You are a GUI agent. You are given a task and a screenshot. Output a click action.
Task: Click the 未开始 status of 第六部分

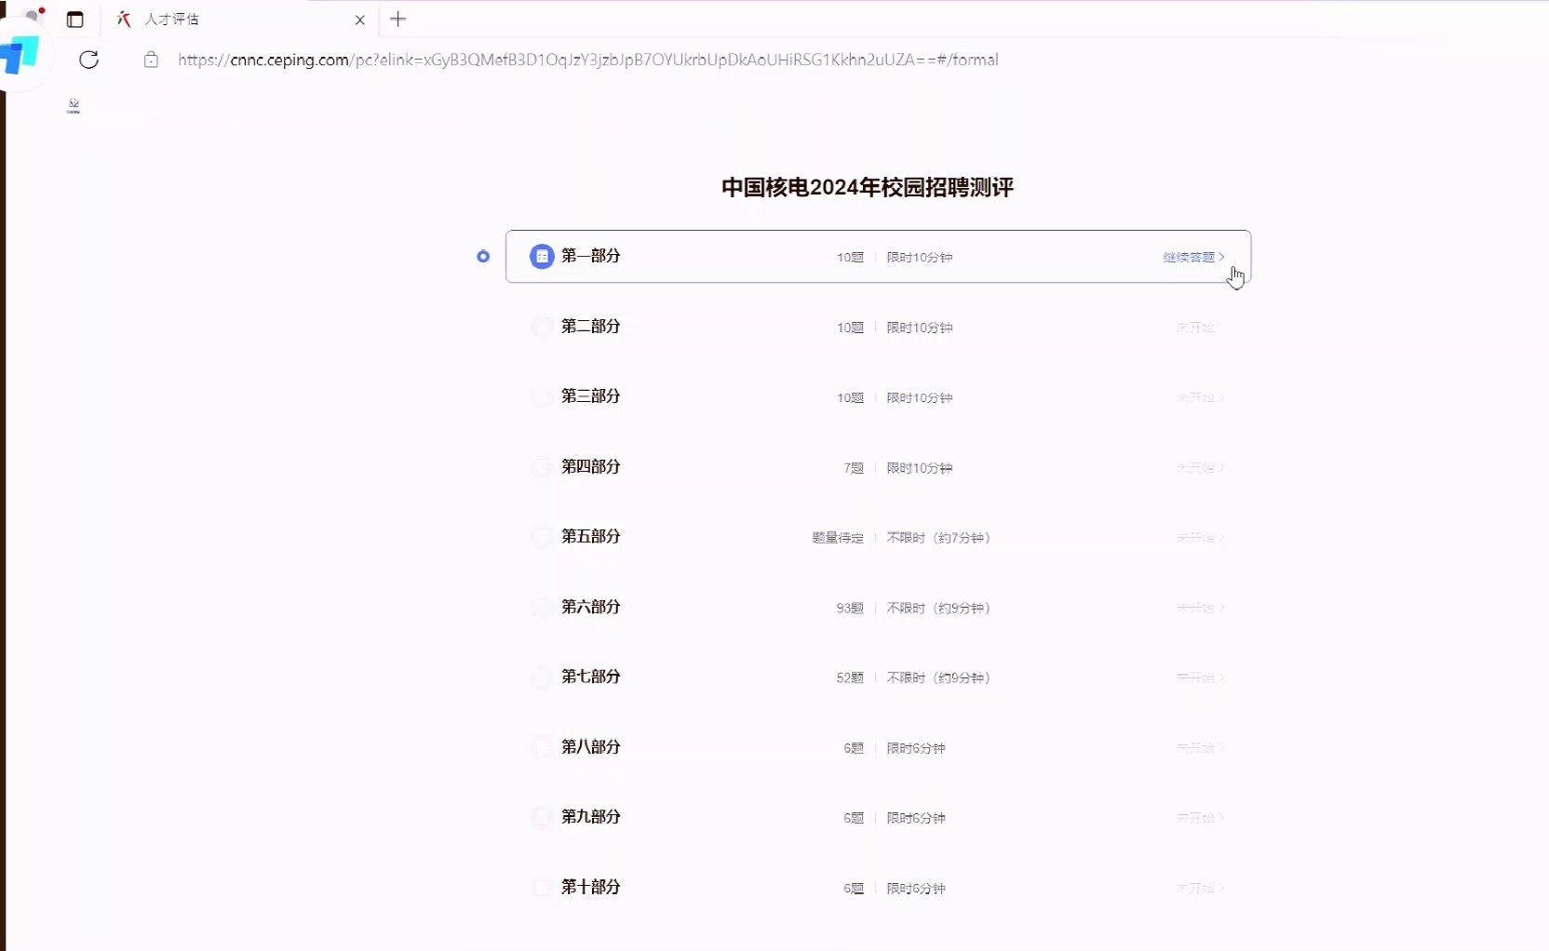(x=1200, y=608)
